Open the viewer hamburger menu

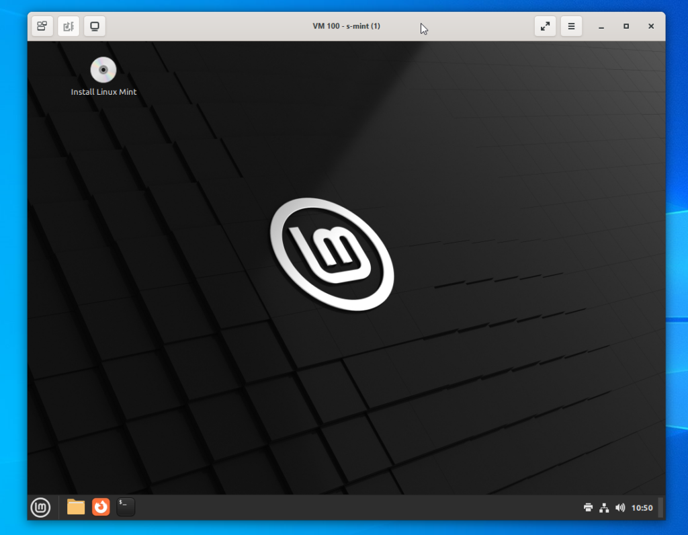(571, 26)
